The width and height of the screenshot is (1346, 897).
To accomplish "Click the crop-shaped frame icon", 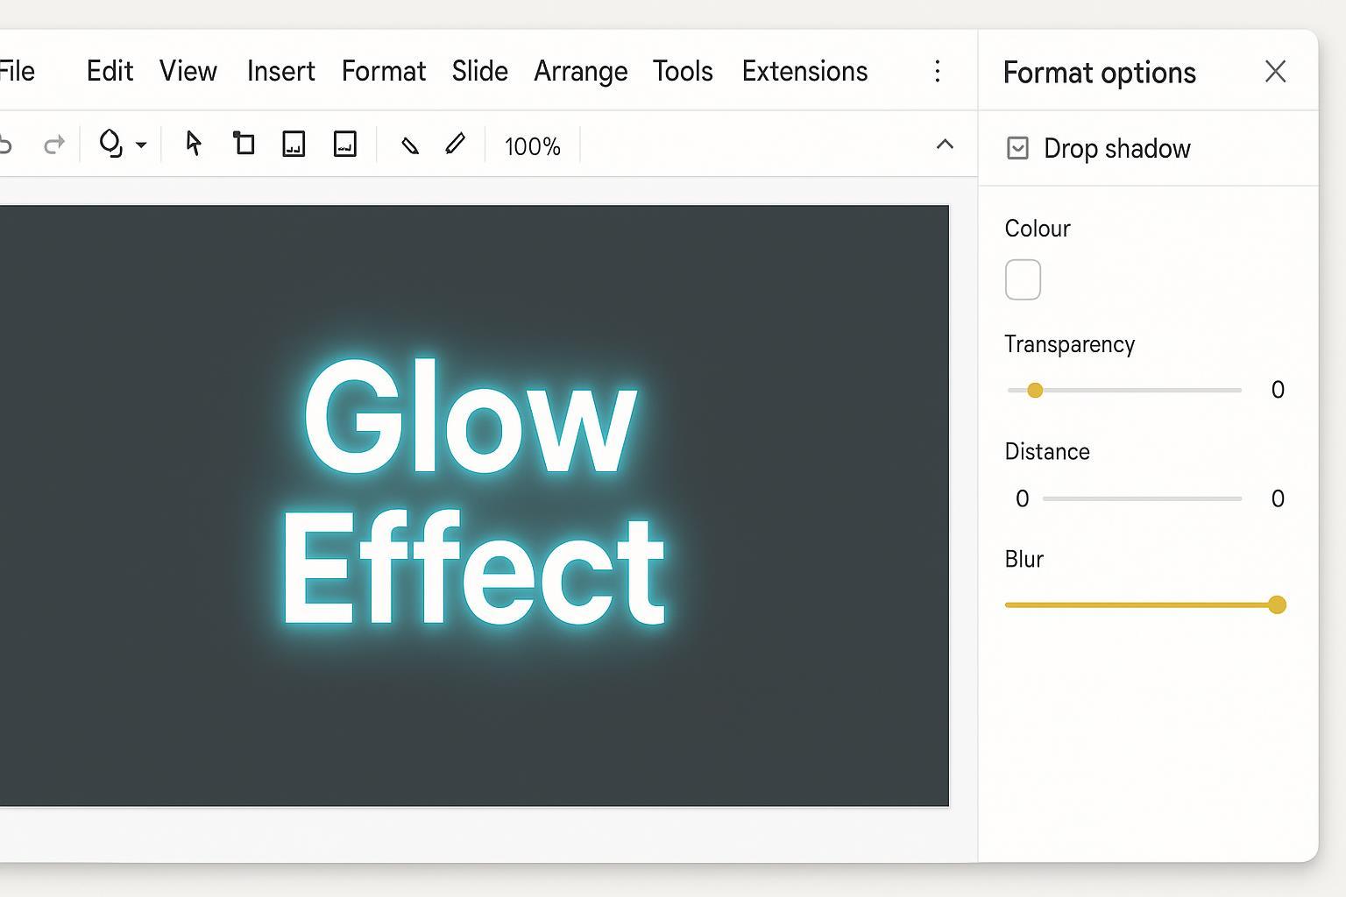I will coord(244,144).
